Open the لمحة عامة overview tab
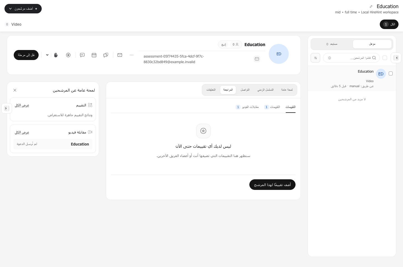Viewport: 403px width, 267px height. pyautogui.click(x=287, y=90)
